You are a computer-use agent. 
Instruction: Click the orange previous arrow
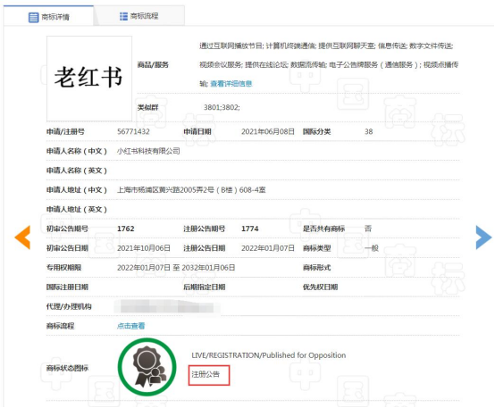click(x=22, y=237)
